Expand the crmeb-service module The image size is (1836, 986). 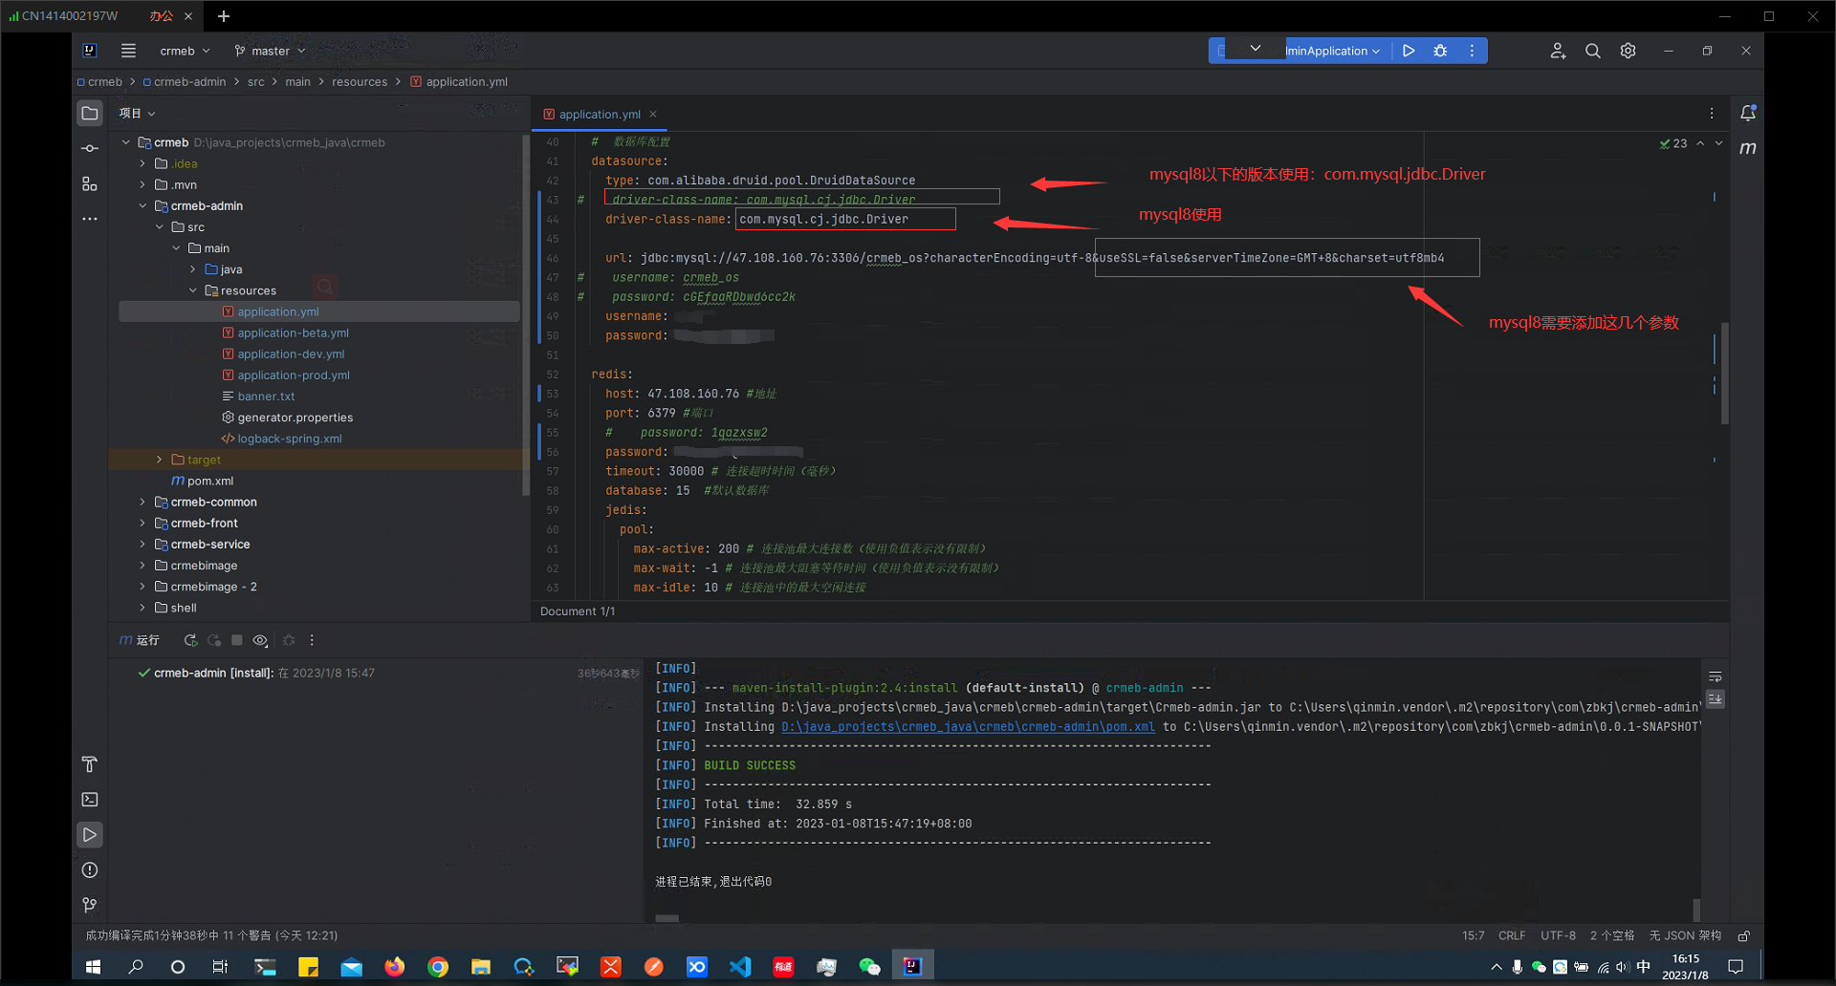tap(142, 544)
